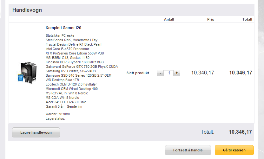Click the gaming PC product thumbnail
264x159 pixels.
point(27,73)
